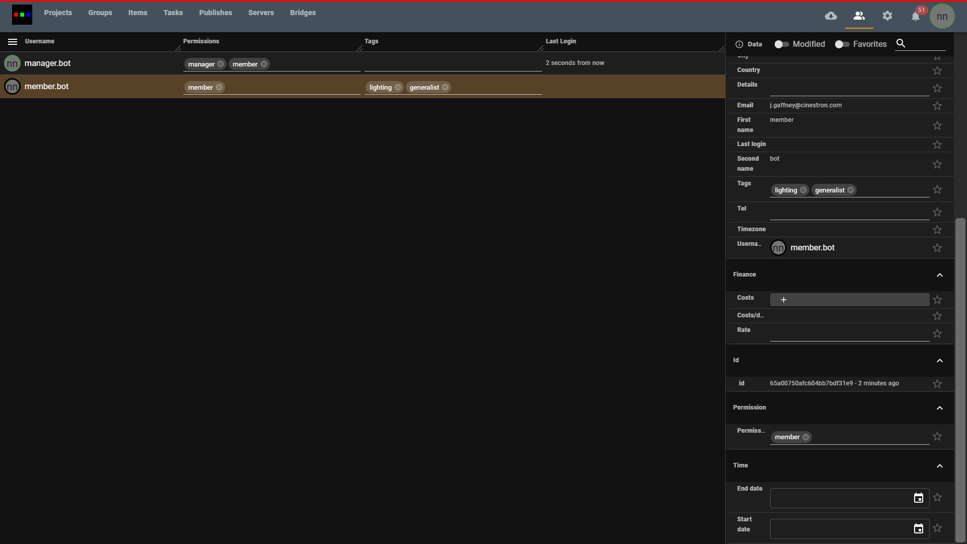Select the manager.bot user row
The image size is (967, 544).
(x=48, y=63)
